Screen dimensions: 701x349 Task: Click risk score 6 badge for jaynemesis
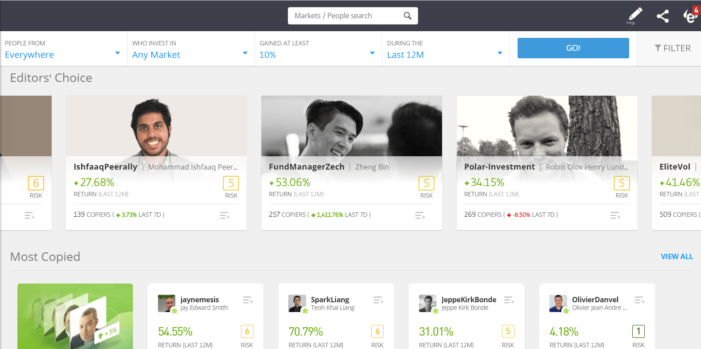pyautogui.click(x=247, y=331)
